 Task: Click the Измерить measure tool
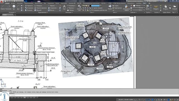[x=156, y=7]
